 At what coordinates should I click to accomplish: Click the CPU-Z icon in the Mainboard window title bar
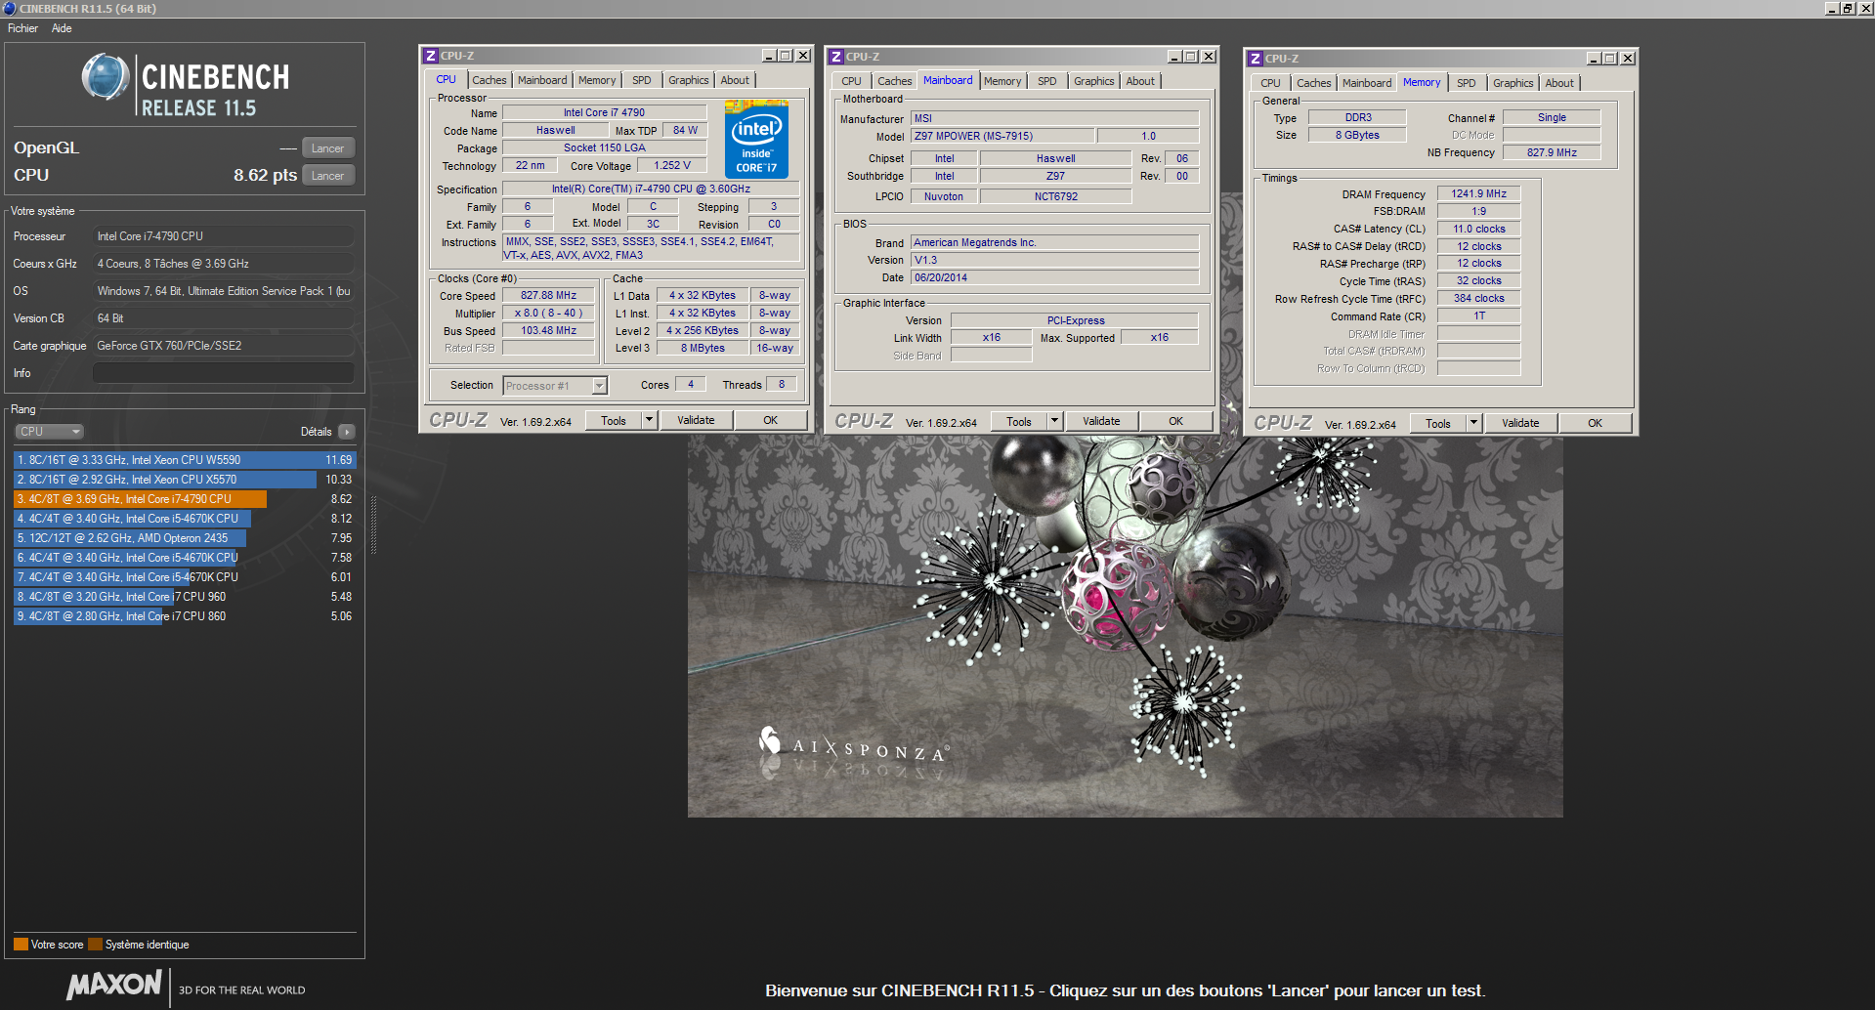(x=835, y=57)
